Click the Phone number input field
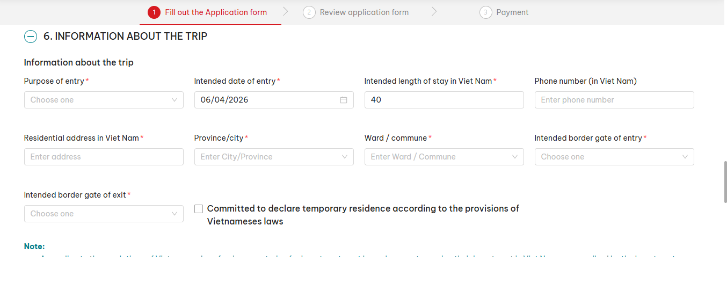 point(614,100)
